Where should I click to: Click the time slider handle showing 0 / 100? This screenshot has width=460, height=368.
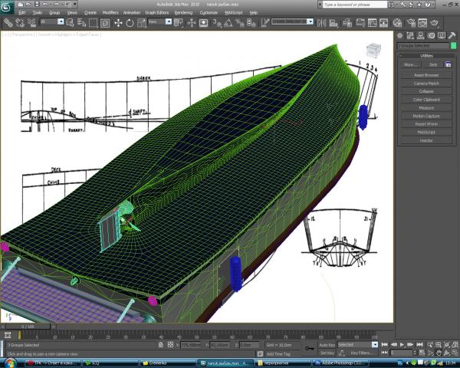click(28, 327)
